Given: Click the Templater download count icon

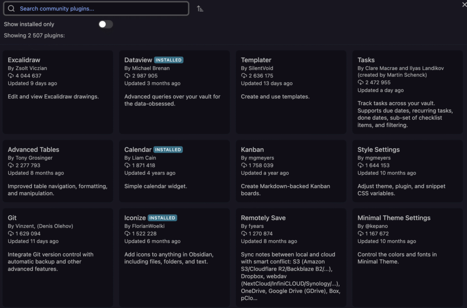Looking at the screenshot, I should click(244, 76).
